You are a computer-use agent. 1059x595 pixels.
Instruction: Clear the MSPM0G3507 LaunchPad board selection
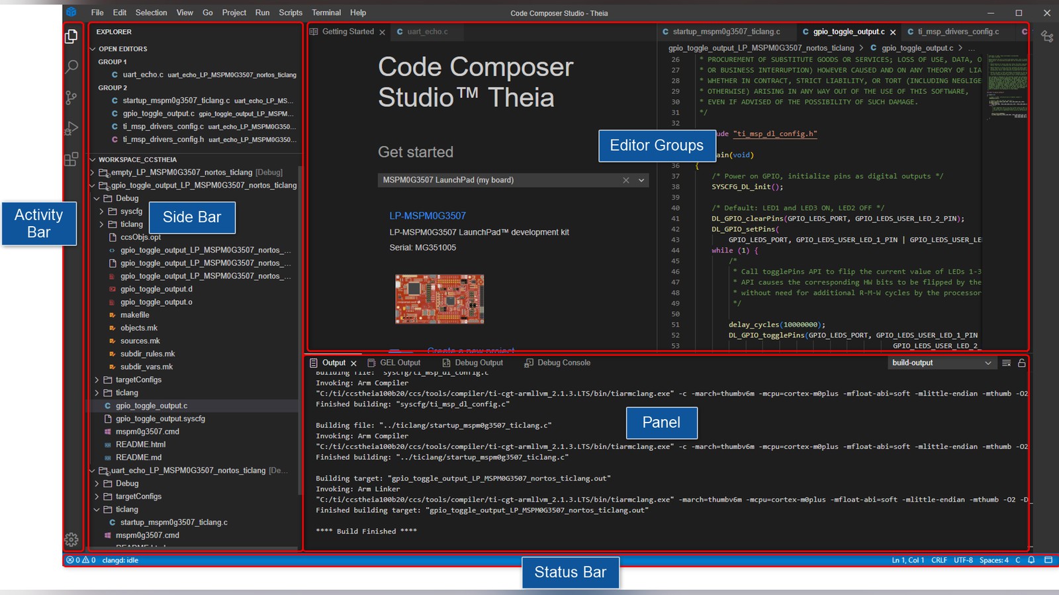[x=625, y=180]
